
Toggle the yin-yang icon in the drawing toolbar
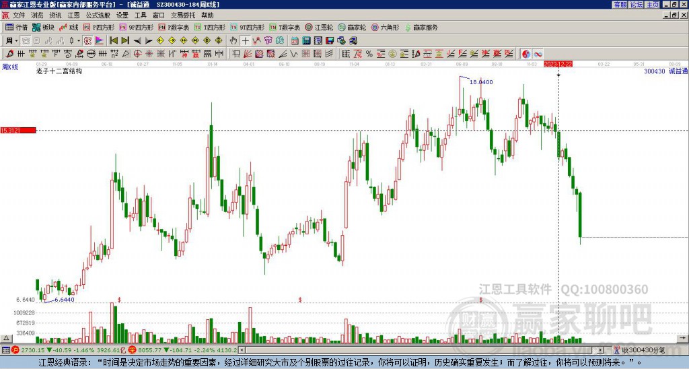coord(526,54)
